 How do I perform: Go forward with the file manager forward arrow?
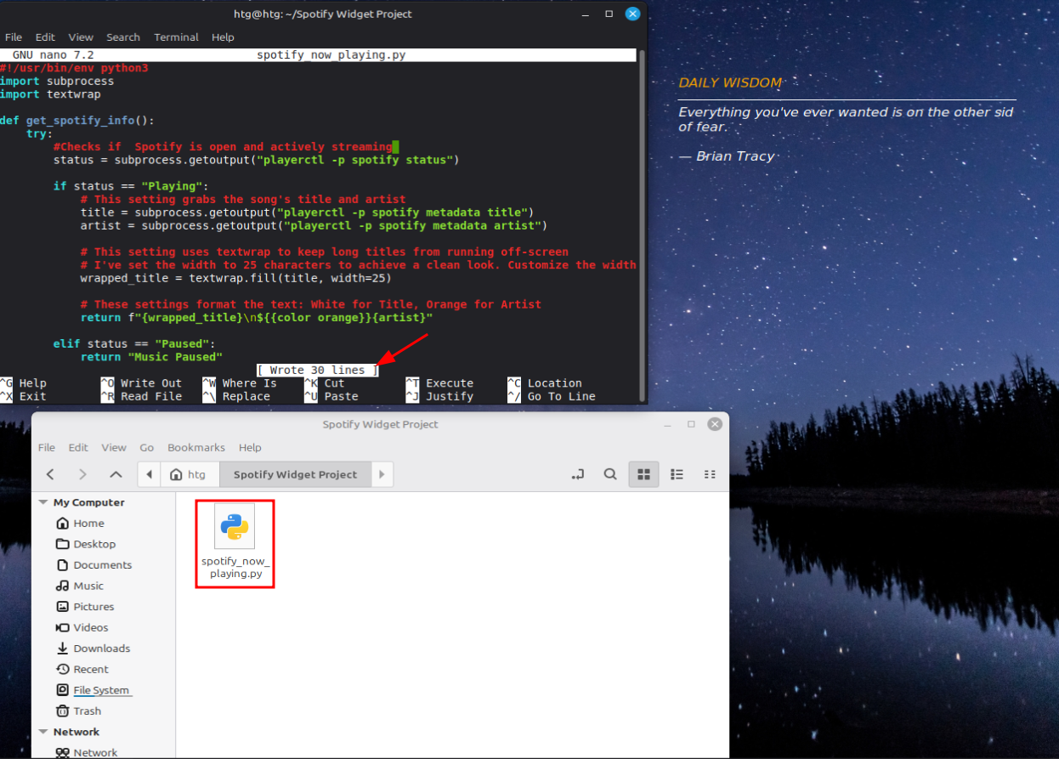point(82,474)
